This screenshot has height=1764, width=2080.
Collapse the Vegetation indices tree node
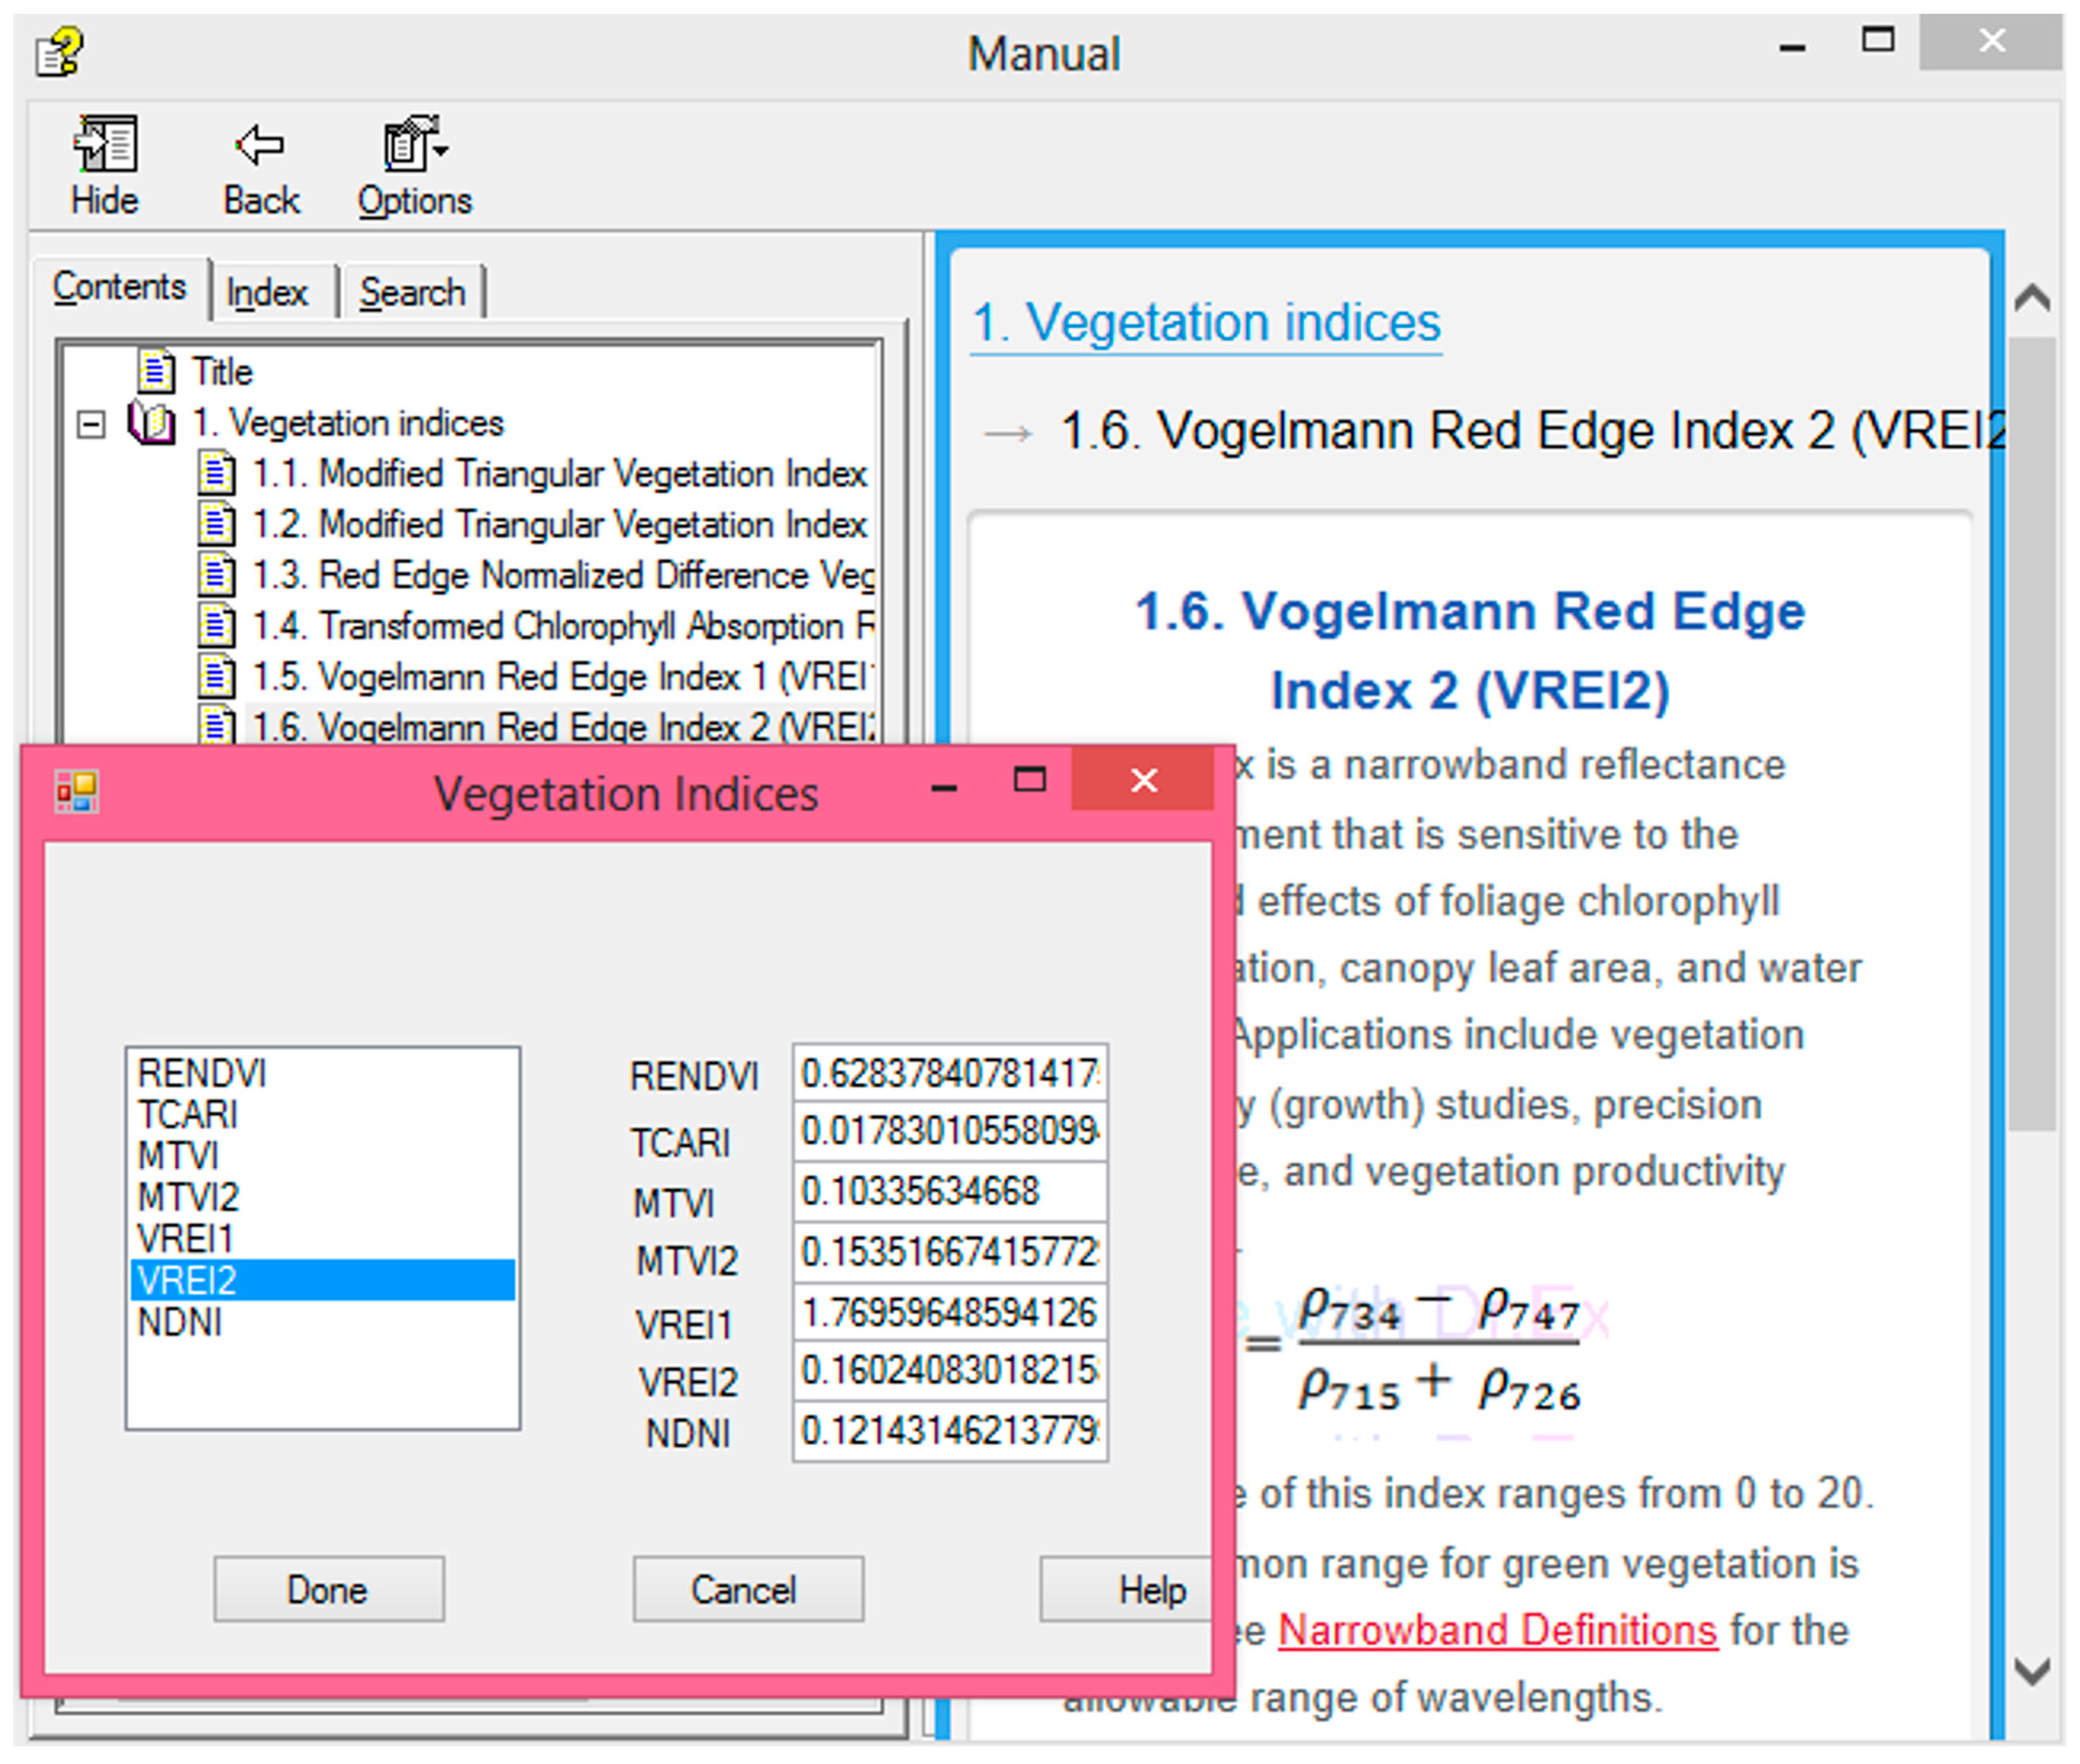click(x=91, y=424)
